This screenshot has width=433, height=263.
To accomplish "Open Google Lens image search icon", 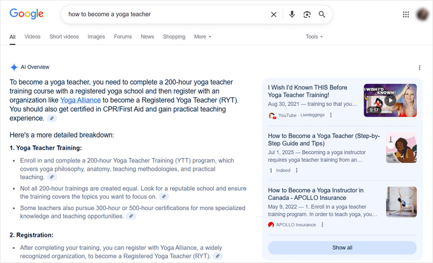I will coord(307,15).
